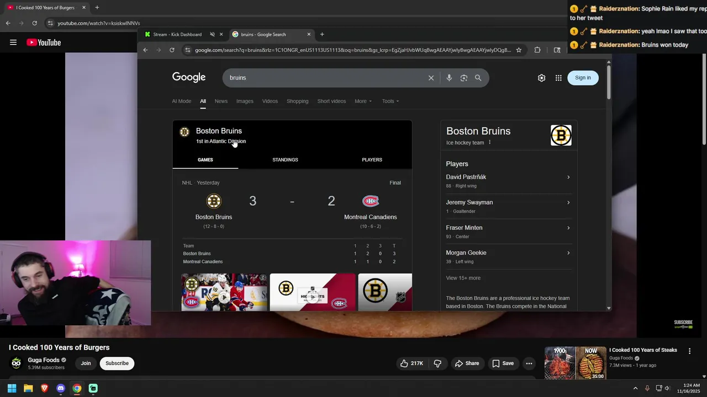Image resolution: width=707 pixels, height=397 pixels.
Task: Open options for 100 Years of Steaks
Action: click(689, 351)
